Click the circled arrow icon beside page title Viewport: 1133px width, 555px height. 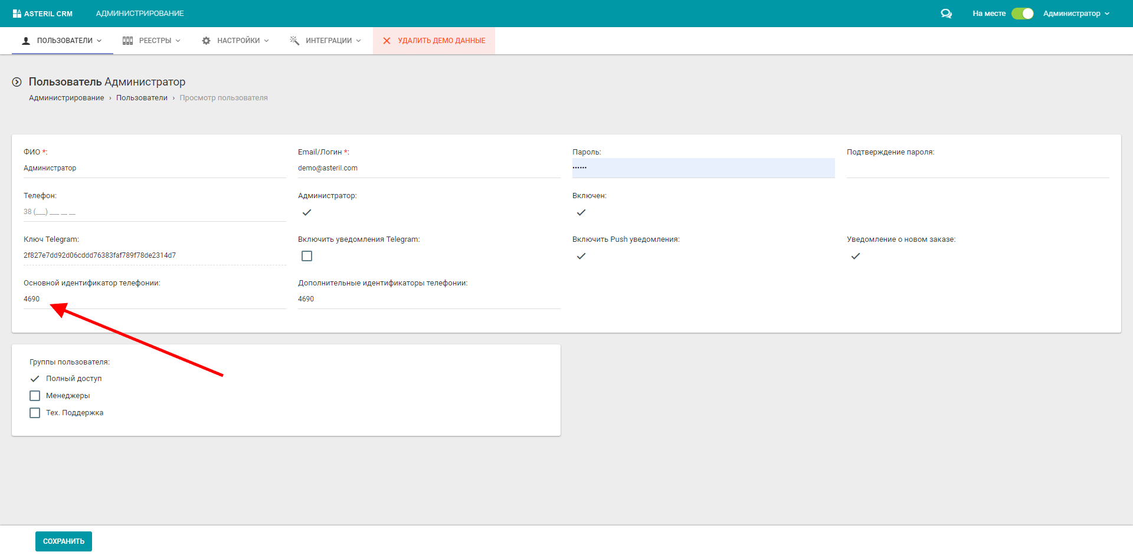coord(17,82)
